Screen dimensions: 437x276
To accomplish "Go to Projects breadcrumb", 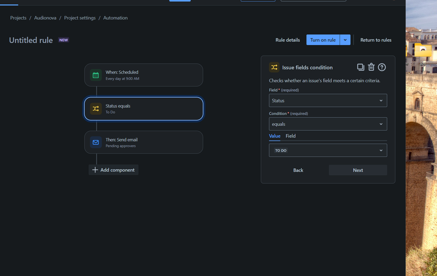I will pos(18,18).
